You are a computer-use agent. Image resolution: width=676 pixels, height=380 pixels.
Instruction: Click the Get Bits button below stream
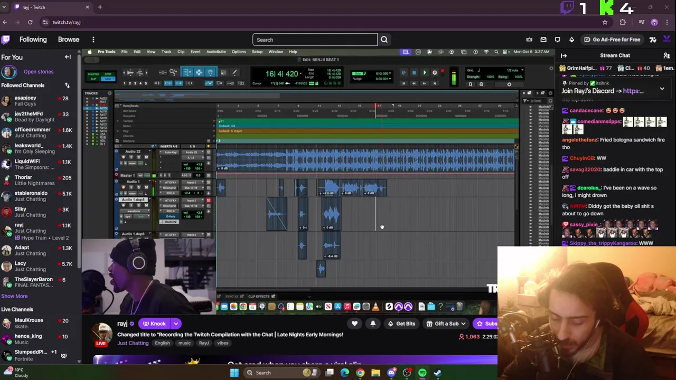pyautogui.click(x=400, y=324)
